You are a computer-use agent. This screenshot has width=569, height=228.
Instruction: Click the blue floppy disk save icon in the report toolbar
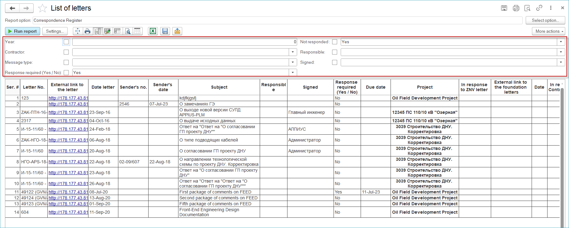coord(165,31)
